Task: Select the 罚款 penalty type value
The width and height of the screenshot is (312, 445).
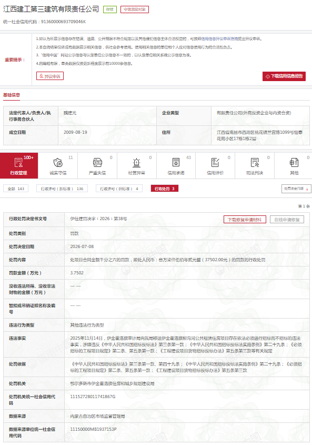Action: click(74, 233)
